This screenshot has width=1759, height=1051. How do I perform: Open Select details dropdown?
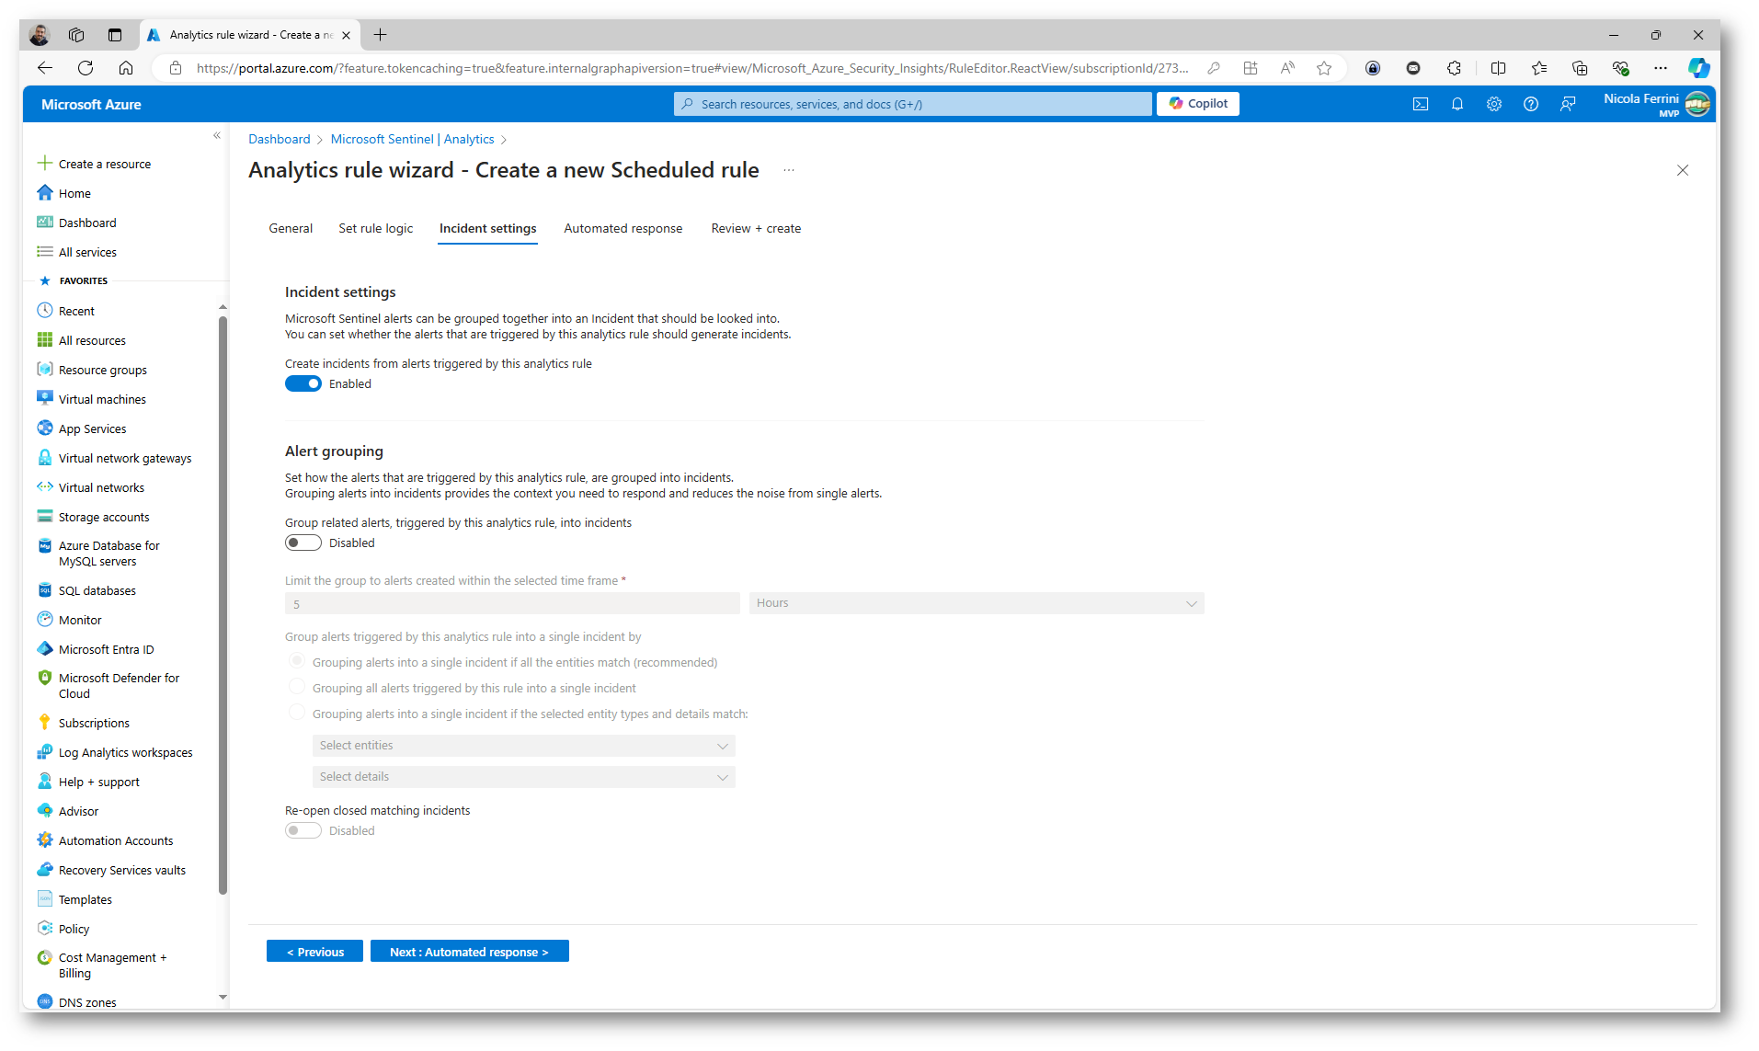coord(523,777)
